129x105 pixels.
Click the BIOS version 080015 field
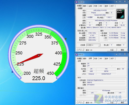tap(106, 83)
